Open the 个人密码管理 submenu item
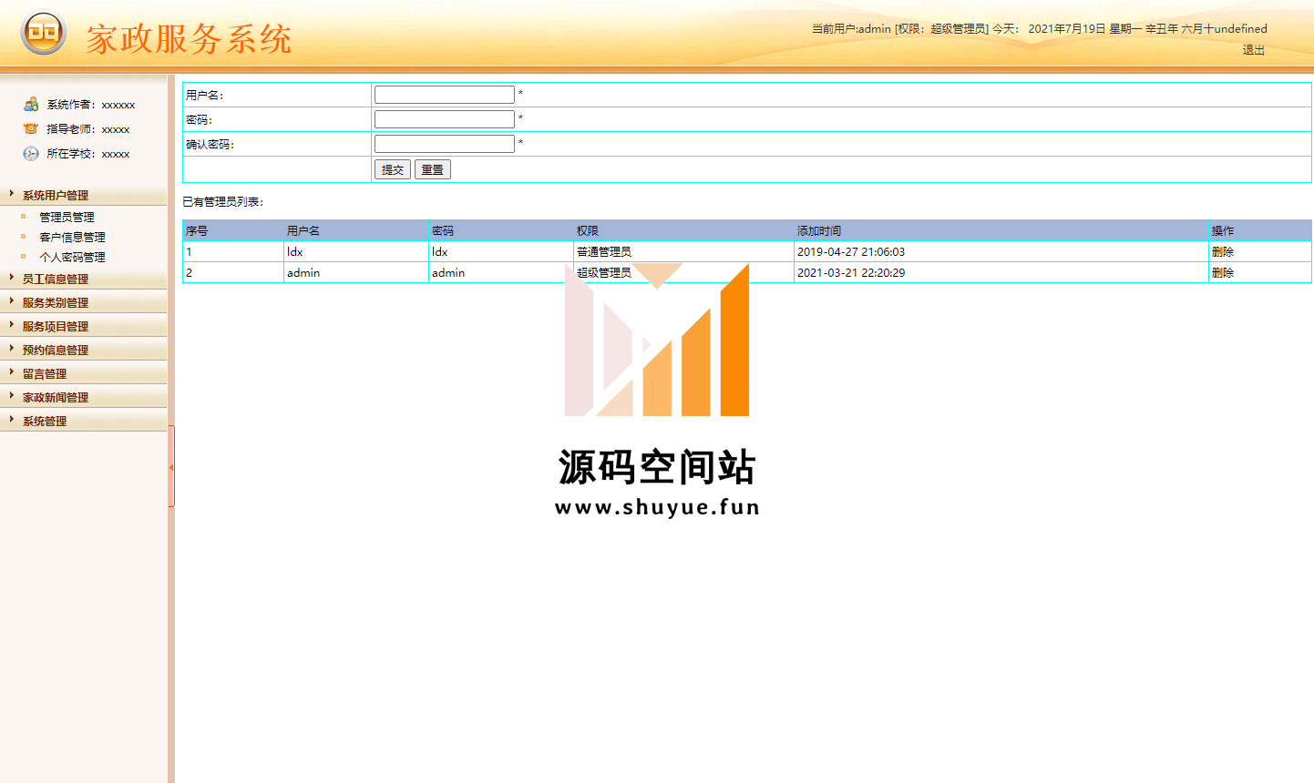The image size is (1314, 783). pyautogui.click(x=72, y=257)
